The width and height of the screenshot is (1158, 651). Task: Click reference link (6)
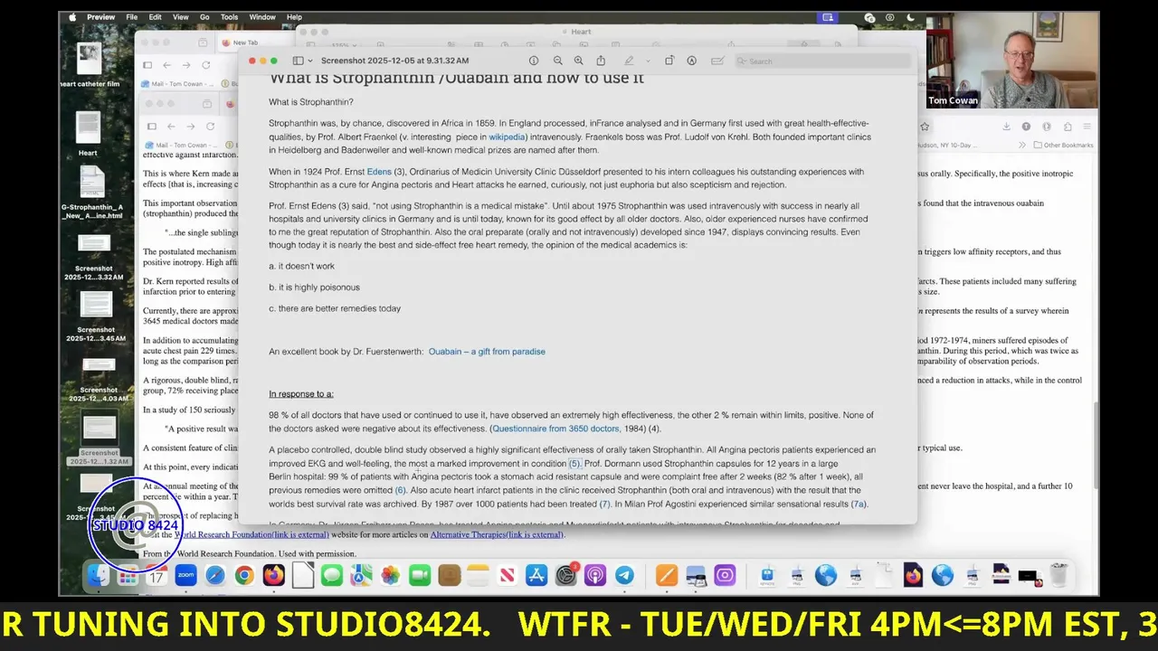tap(400, 491)
